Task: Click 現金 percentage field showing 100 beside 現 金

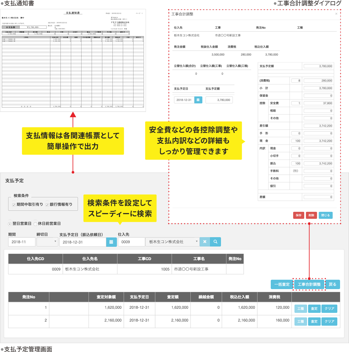Action: 296,141
